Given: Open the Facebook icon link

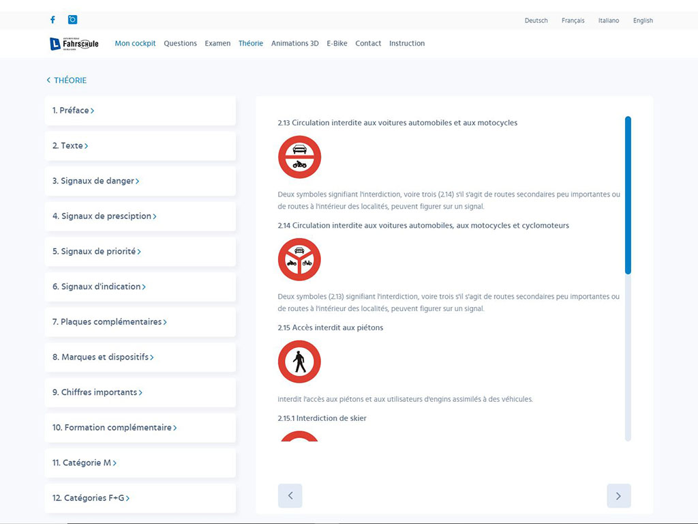Looking at the screenshot, I should point(52,20).
